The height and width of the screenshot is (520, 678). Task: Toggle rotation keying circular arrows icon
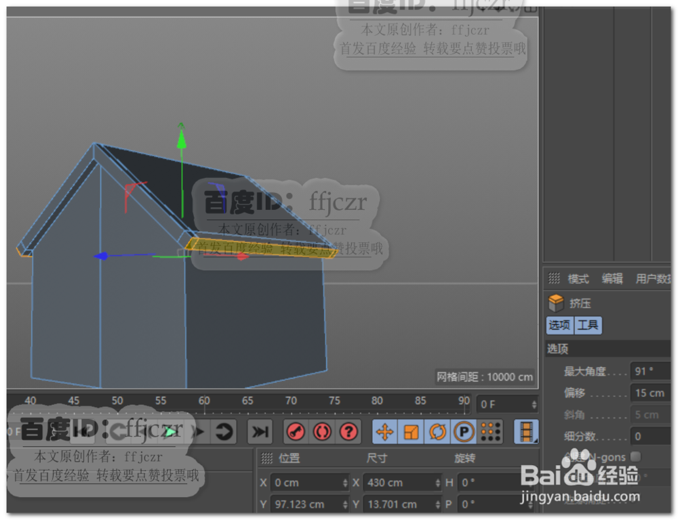(x=437, y=431)
